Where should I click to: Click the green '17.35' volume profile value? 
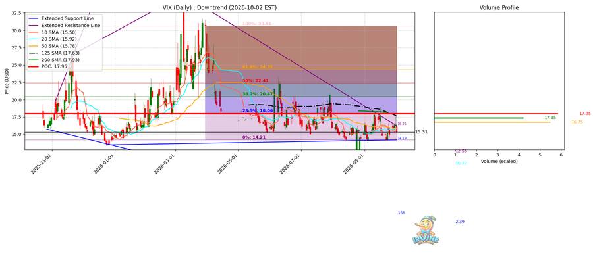pyautogui.click(x=550, y=118)
